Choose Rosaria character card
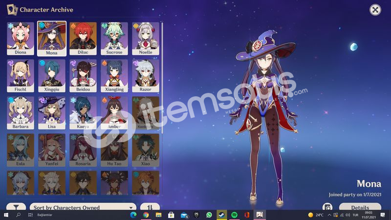391x220 pixels. [x=83, y=150]
